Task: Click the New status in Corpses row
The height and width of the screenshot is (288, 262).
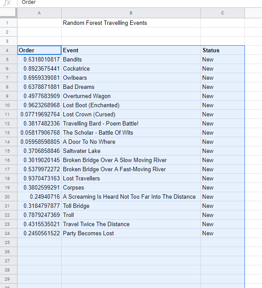Action: click(223, 187)
